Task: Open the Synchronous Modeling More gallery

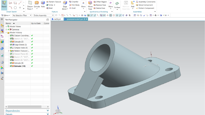Action: [110, 5]
